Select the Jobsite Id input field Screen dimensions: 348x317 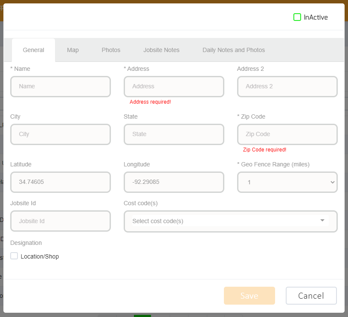tap(60, 221)
